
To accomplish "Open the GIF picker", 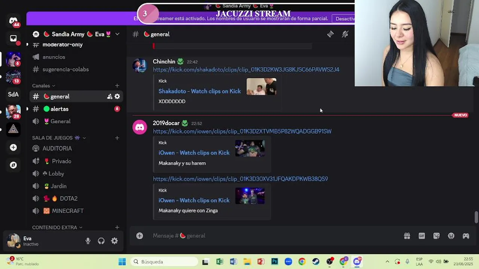I will point(422,236).
